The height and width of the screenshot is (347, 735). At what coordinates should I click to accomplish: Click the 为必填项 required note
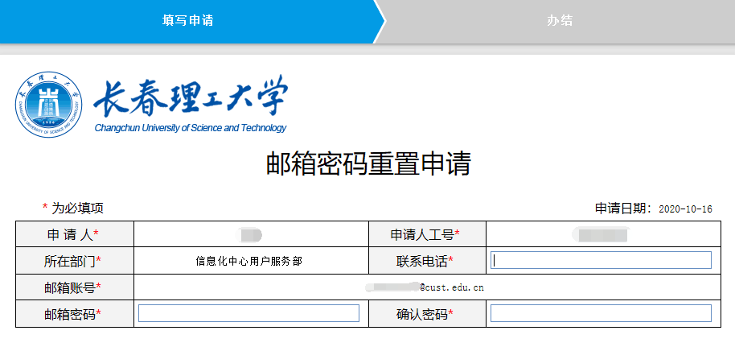click(73, 208)
